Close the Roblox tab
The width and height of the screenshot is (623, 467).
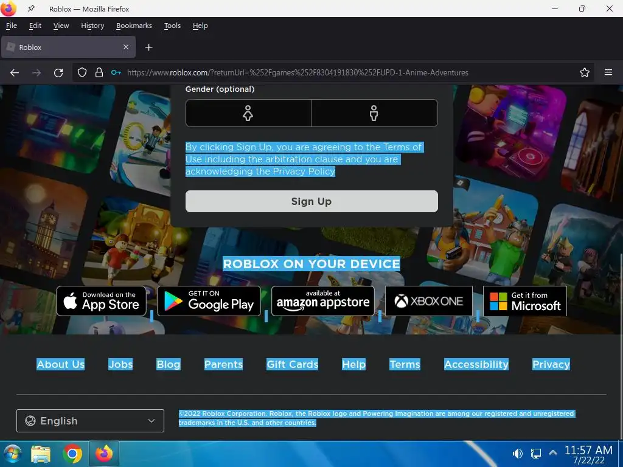[126, 47]
